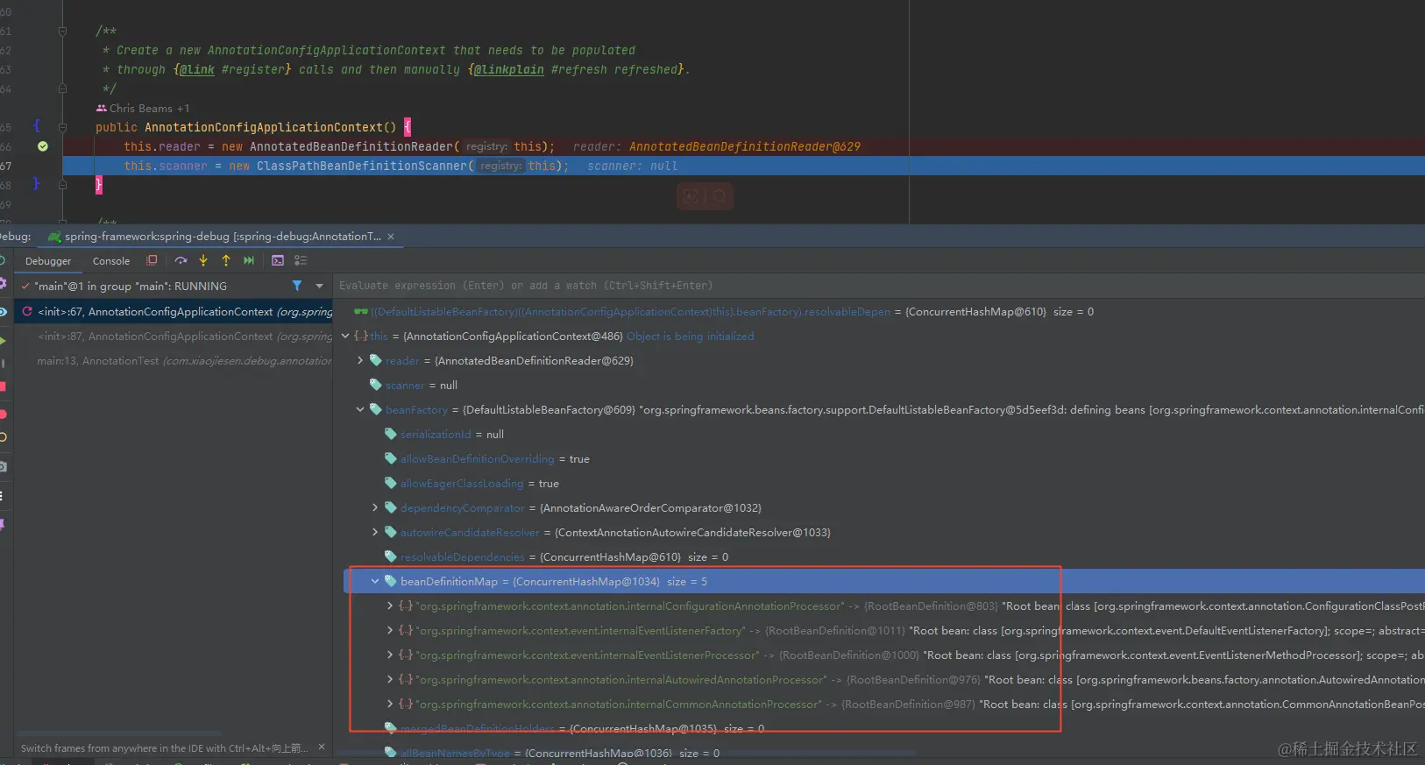Click the camera thread dump icon

3,466
